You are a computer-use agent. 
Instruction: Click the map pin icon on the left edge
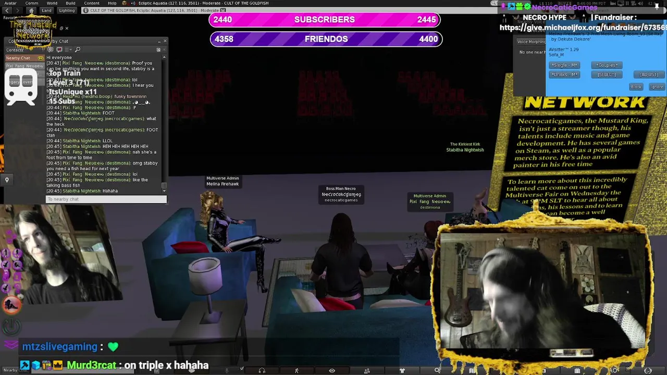coord(7,180)
